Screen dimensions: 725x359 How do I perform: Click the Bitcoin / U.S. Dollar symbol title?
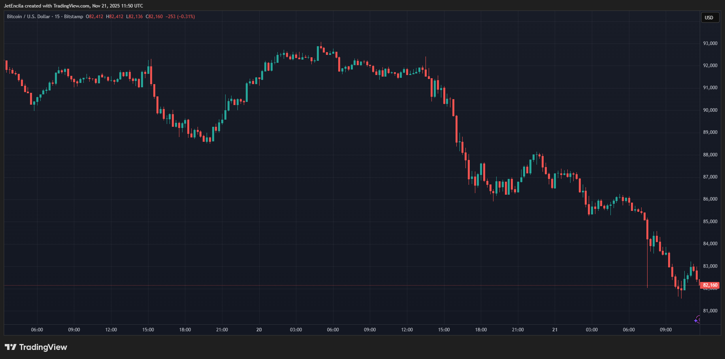pos(28,17)
